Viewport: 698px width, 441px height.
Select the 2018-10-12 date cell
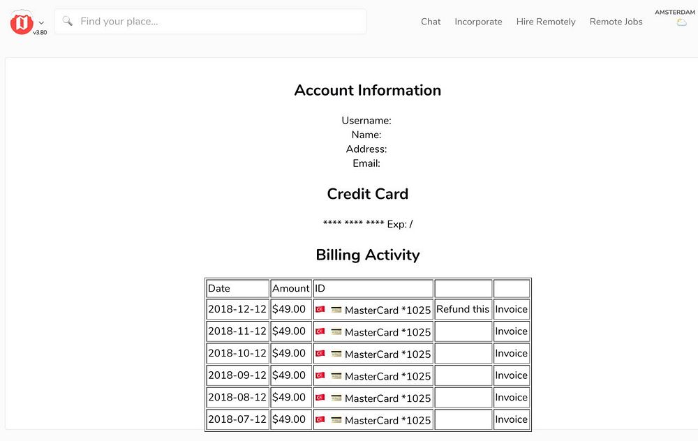[238, 353]
